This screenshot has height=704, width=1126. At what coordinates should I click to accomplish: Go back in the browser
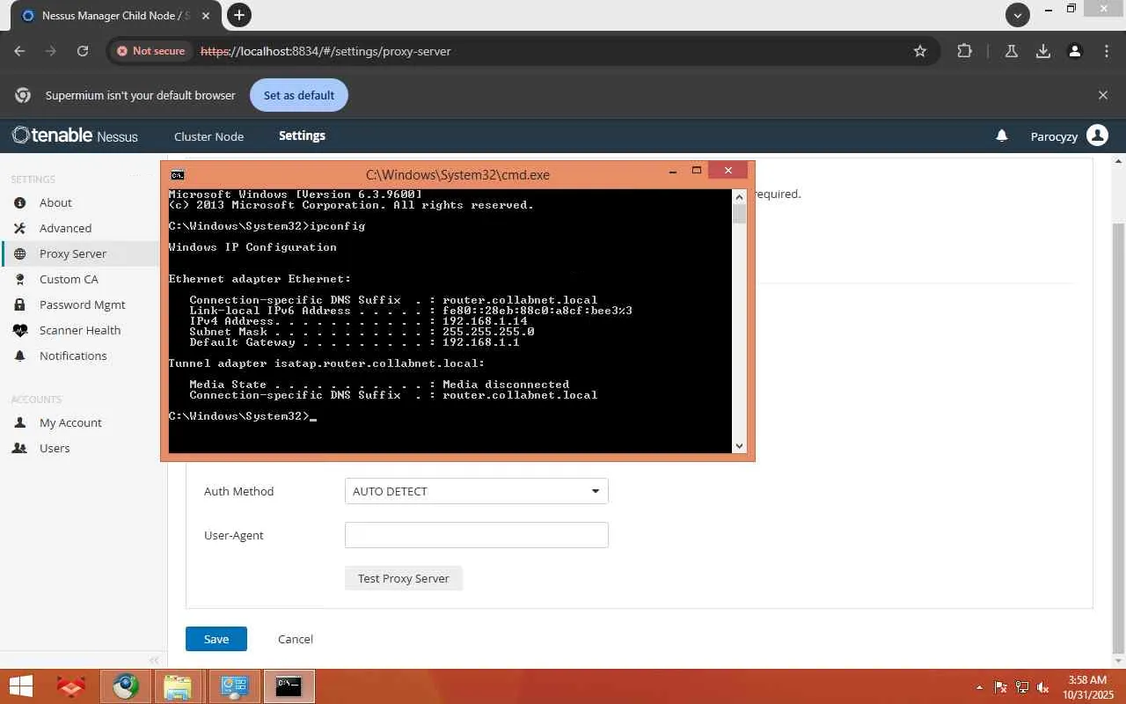(x=19, y=51)
